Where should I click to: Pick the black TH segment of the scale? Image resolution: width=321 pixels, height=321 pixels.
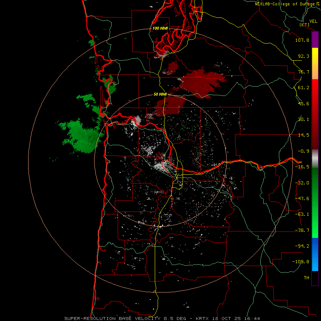pos(315,278)
